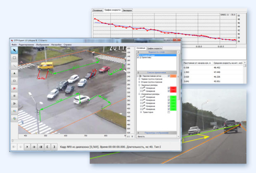Open the Настройки menu
The height and width of the screenshot is (173, 256).
point(56,44)
